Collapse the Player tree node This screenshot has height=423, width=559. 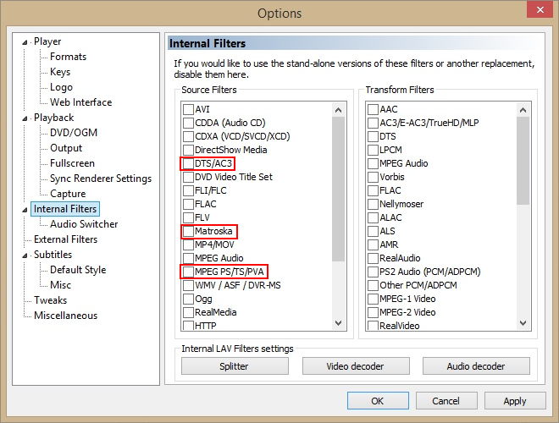[x=25, y=42]
